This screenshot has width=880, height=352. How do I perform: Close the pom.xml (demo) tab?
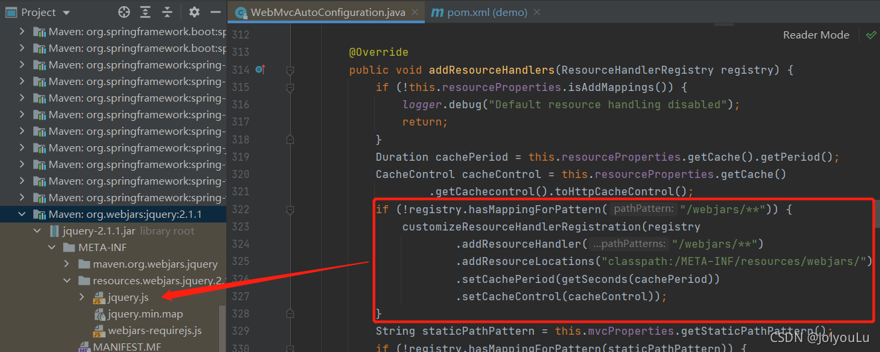(x=537, y=13)
